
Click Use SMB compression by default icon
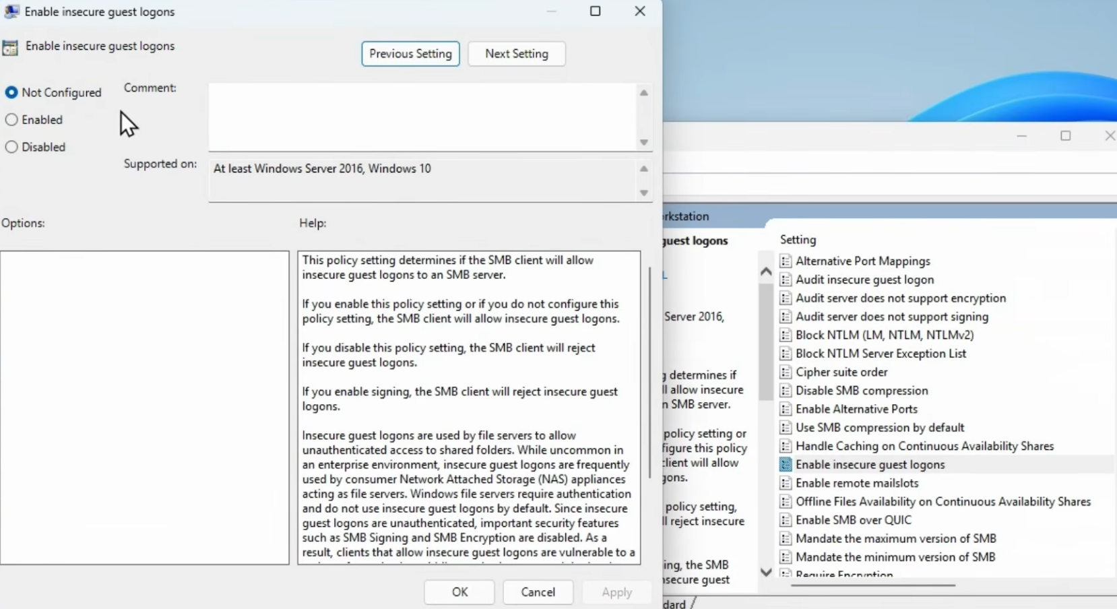pyautogui.click(x=786, y=428)
